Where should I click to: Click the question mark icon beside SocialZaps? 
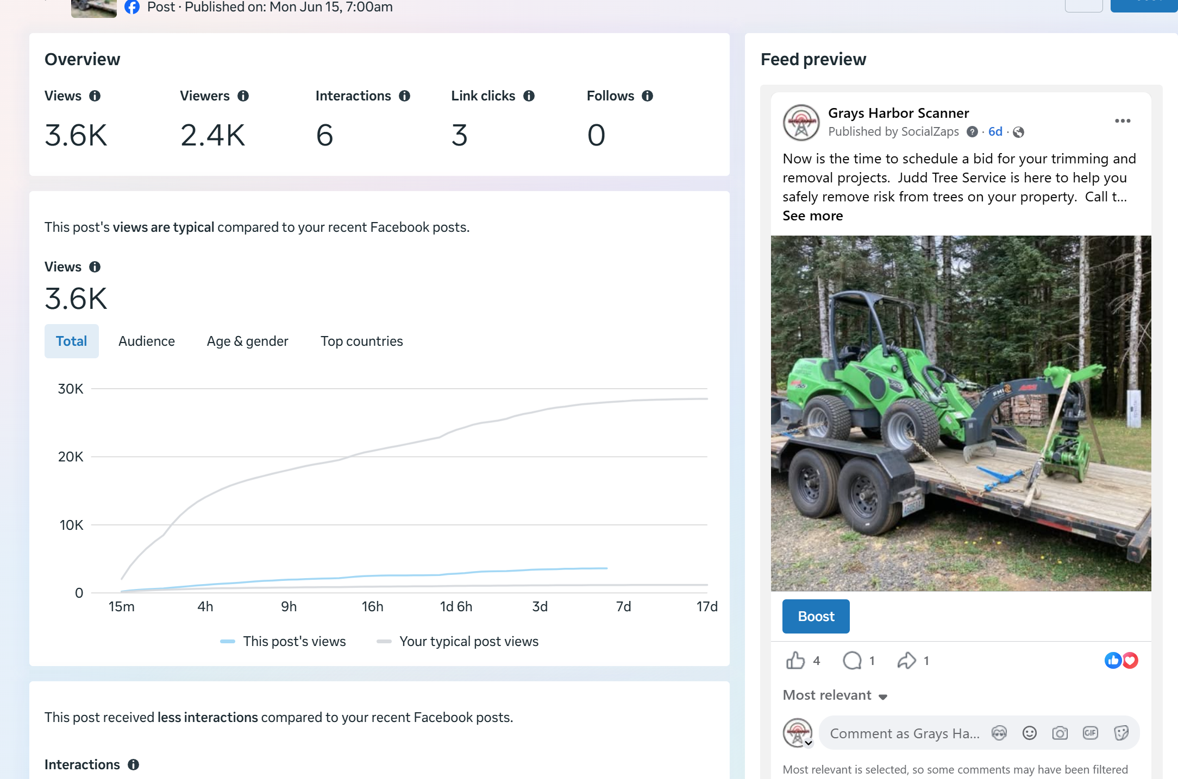[973, 132]
